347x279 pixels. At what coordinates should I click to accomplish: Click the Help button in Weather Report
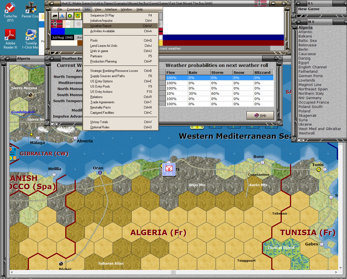click(260, 115)
